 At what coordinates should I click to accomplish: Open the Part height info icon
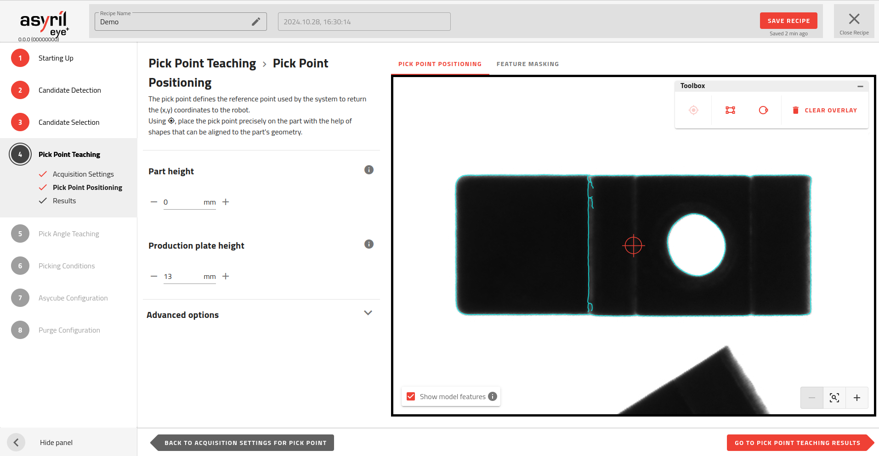pos(369,170)
